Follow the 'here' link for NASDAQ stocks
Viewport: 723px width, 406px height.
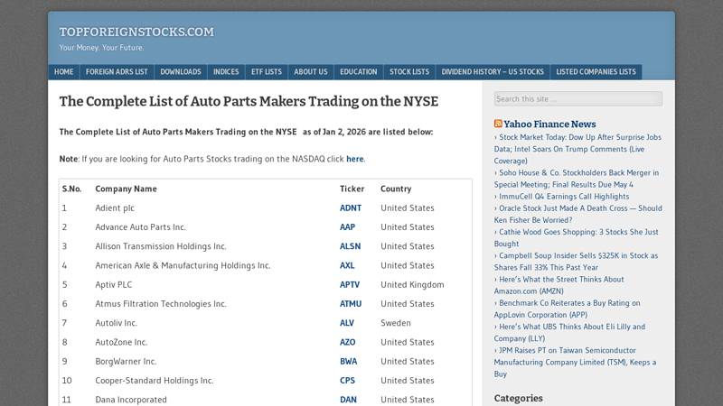pyautogui.click(x=355, y=159)
